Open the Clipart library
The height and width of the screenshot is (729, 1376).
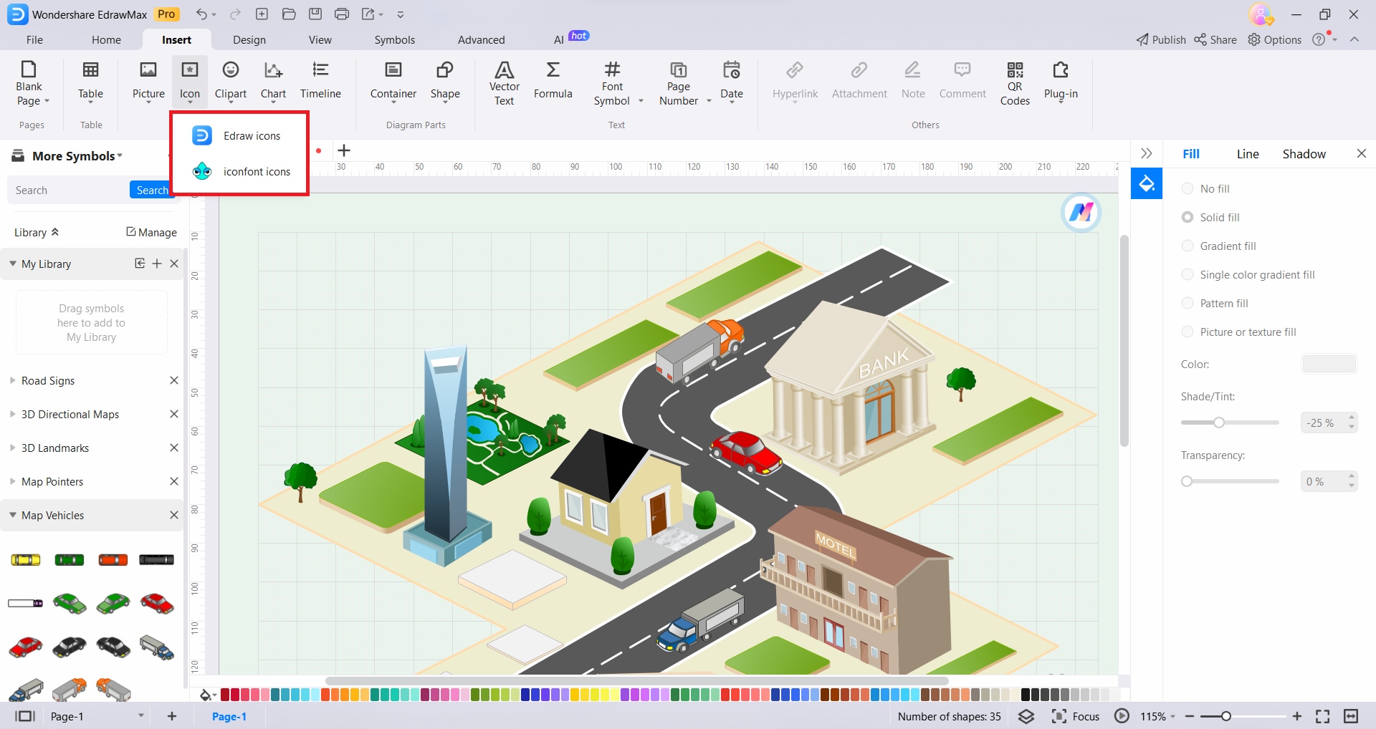tap(231, 83)
